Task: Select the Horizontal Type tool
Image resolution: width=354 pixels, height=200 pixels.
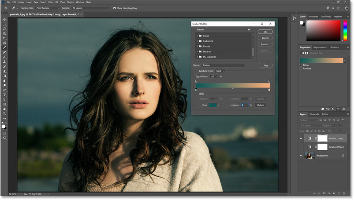Action: [x=4, y=95]
